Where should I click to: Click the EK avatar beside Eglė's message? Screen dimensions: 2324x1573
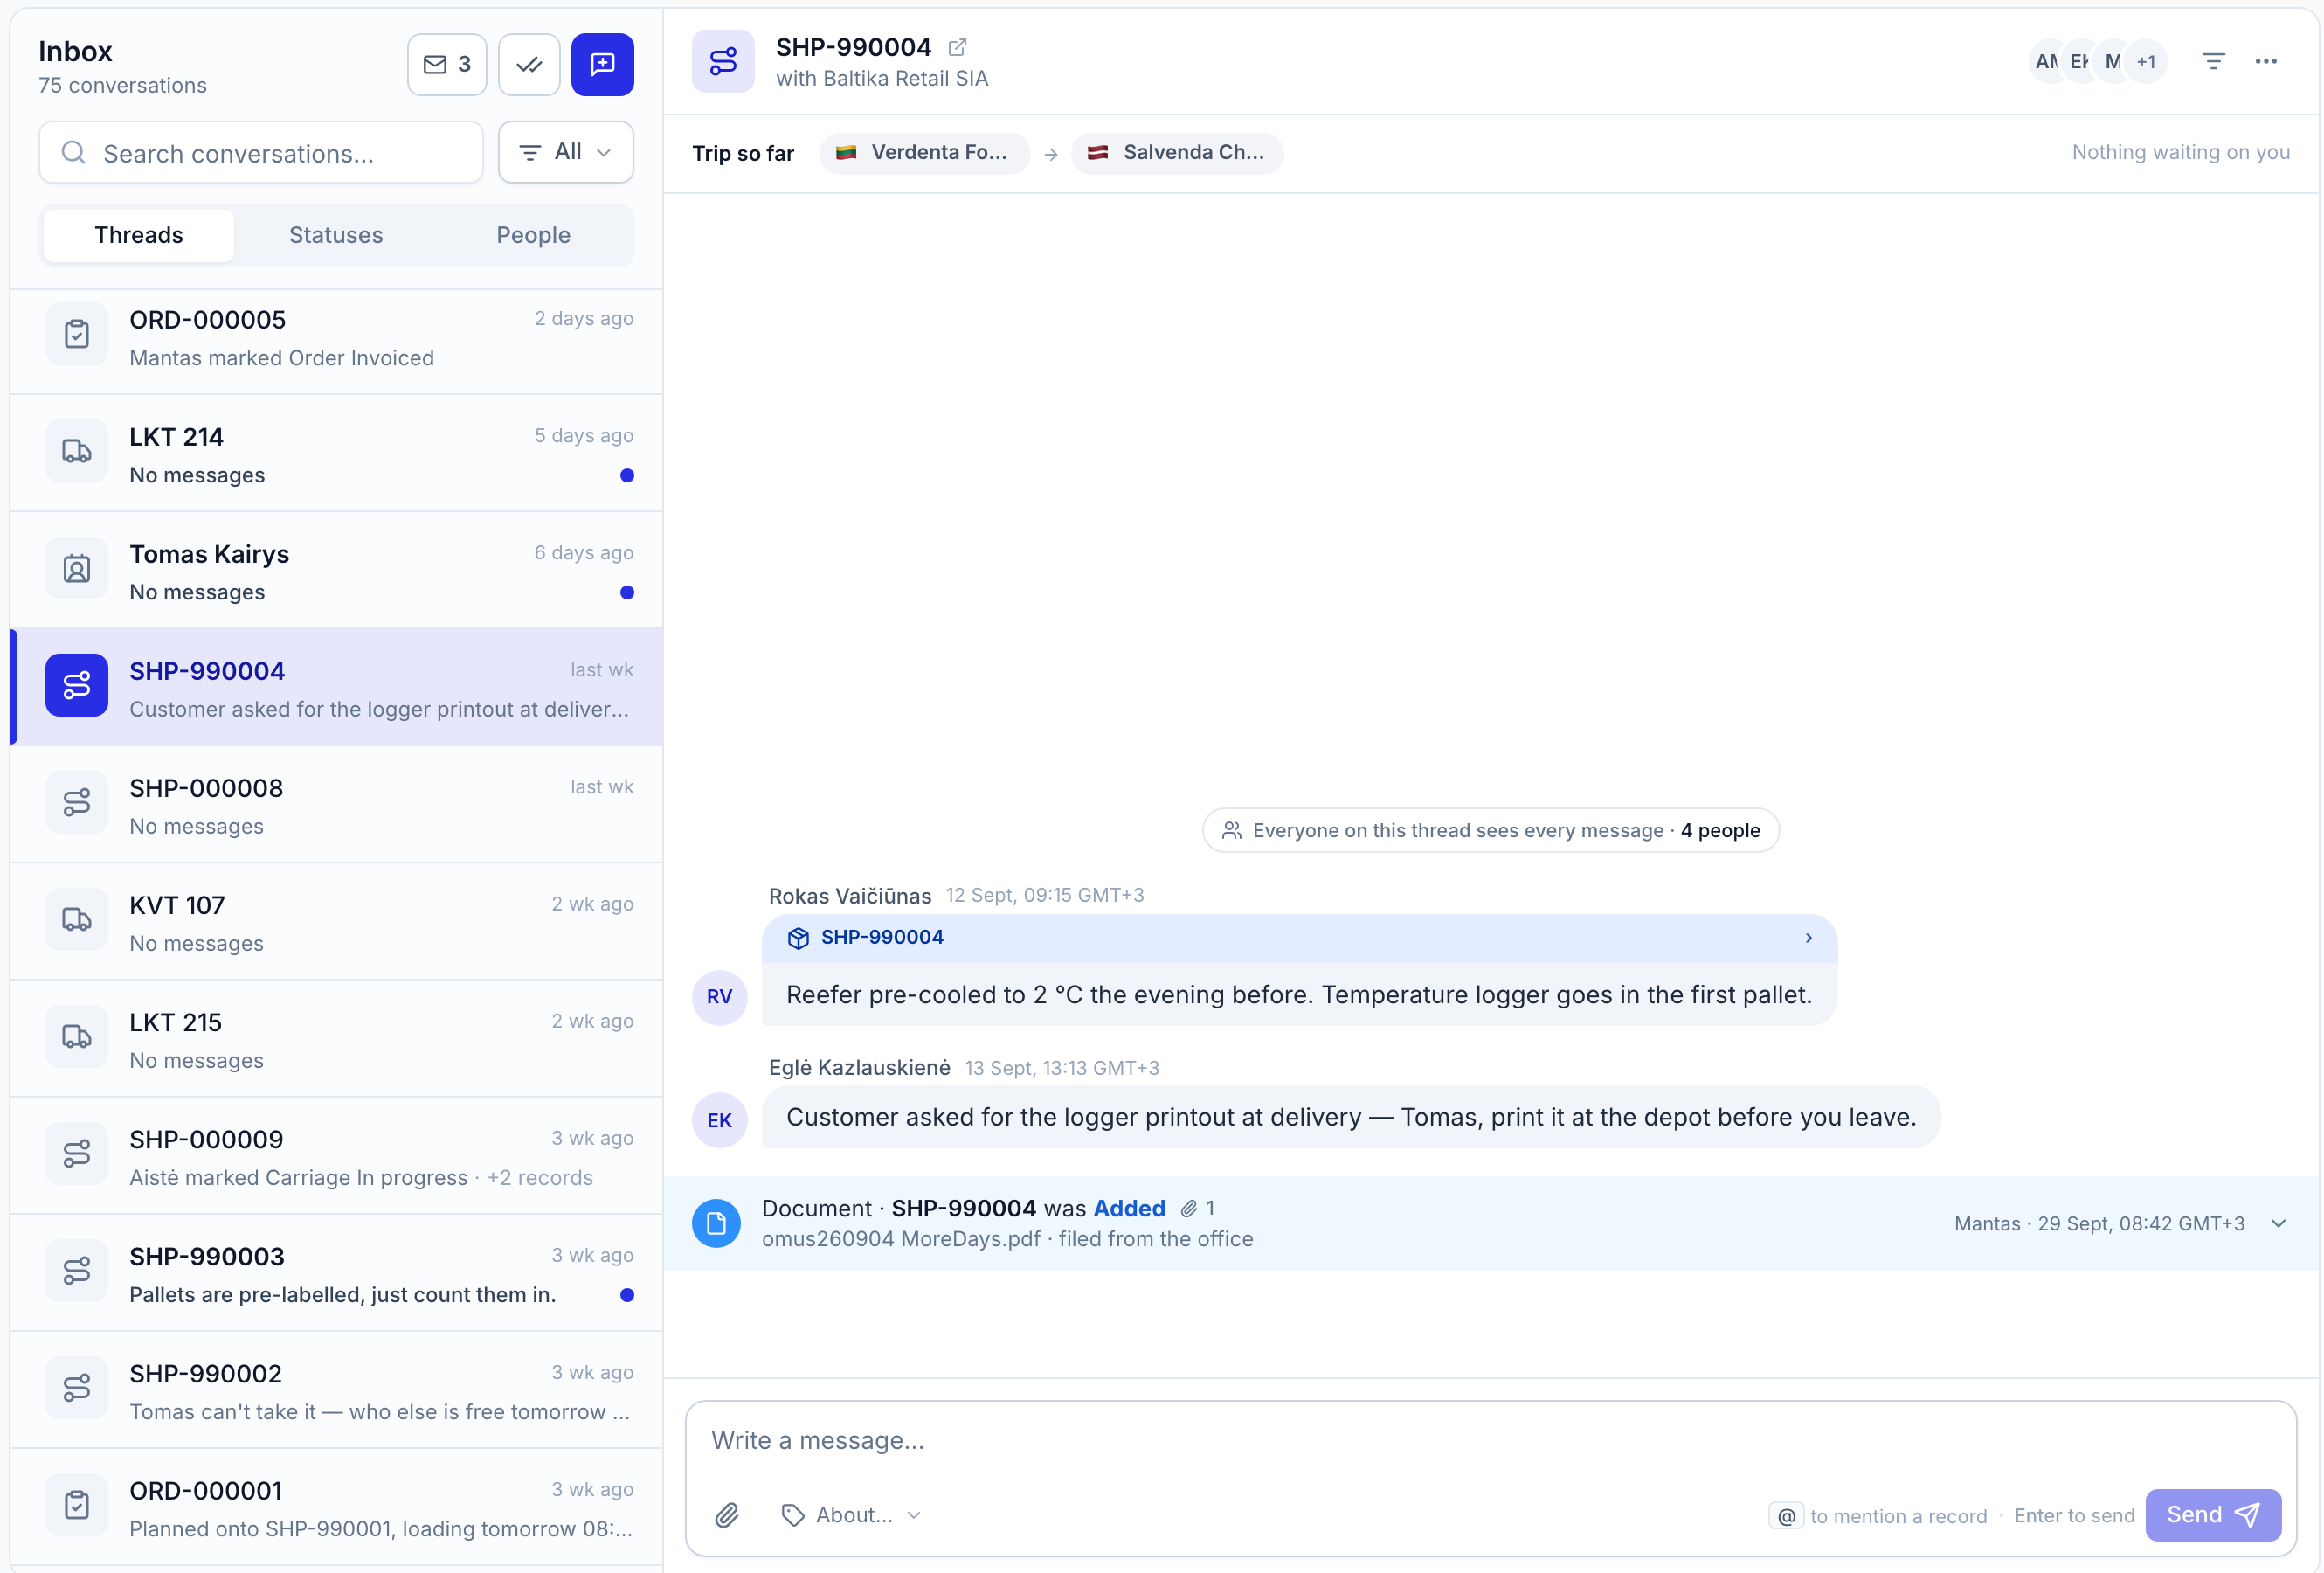(719, 1120)
